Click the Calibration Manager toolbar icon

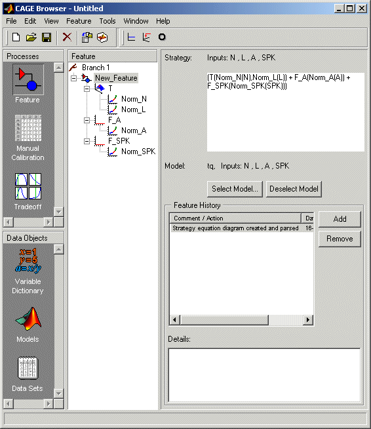[x=87, y=37]
